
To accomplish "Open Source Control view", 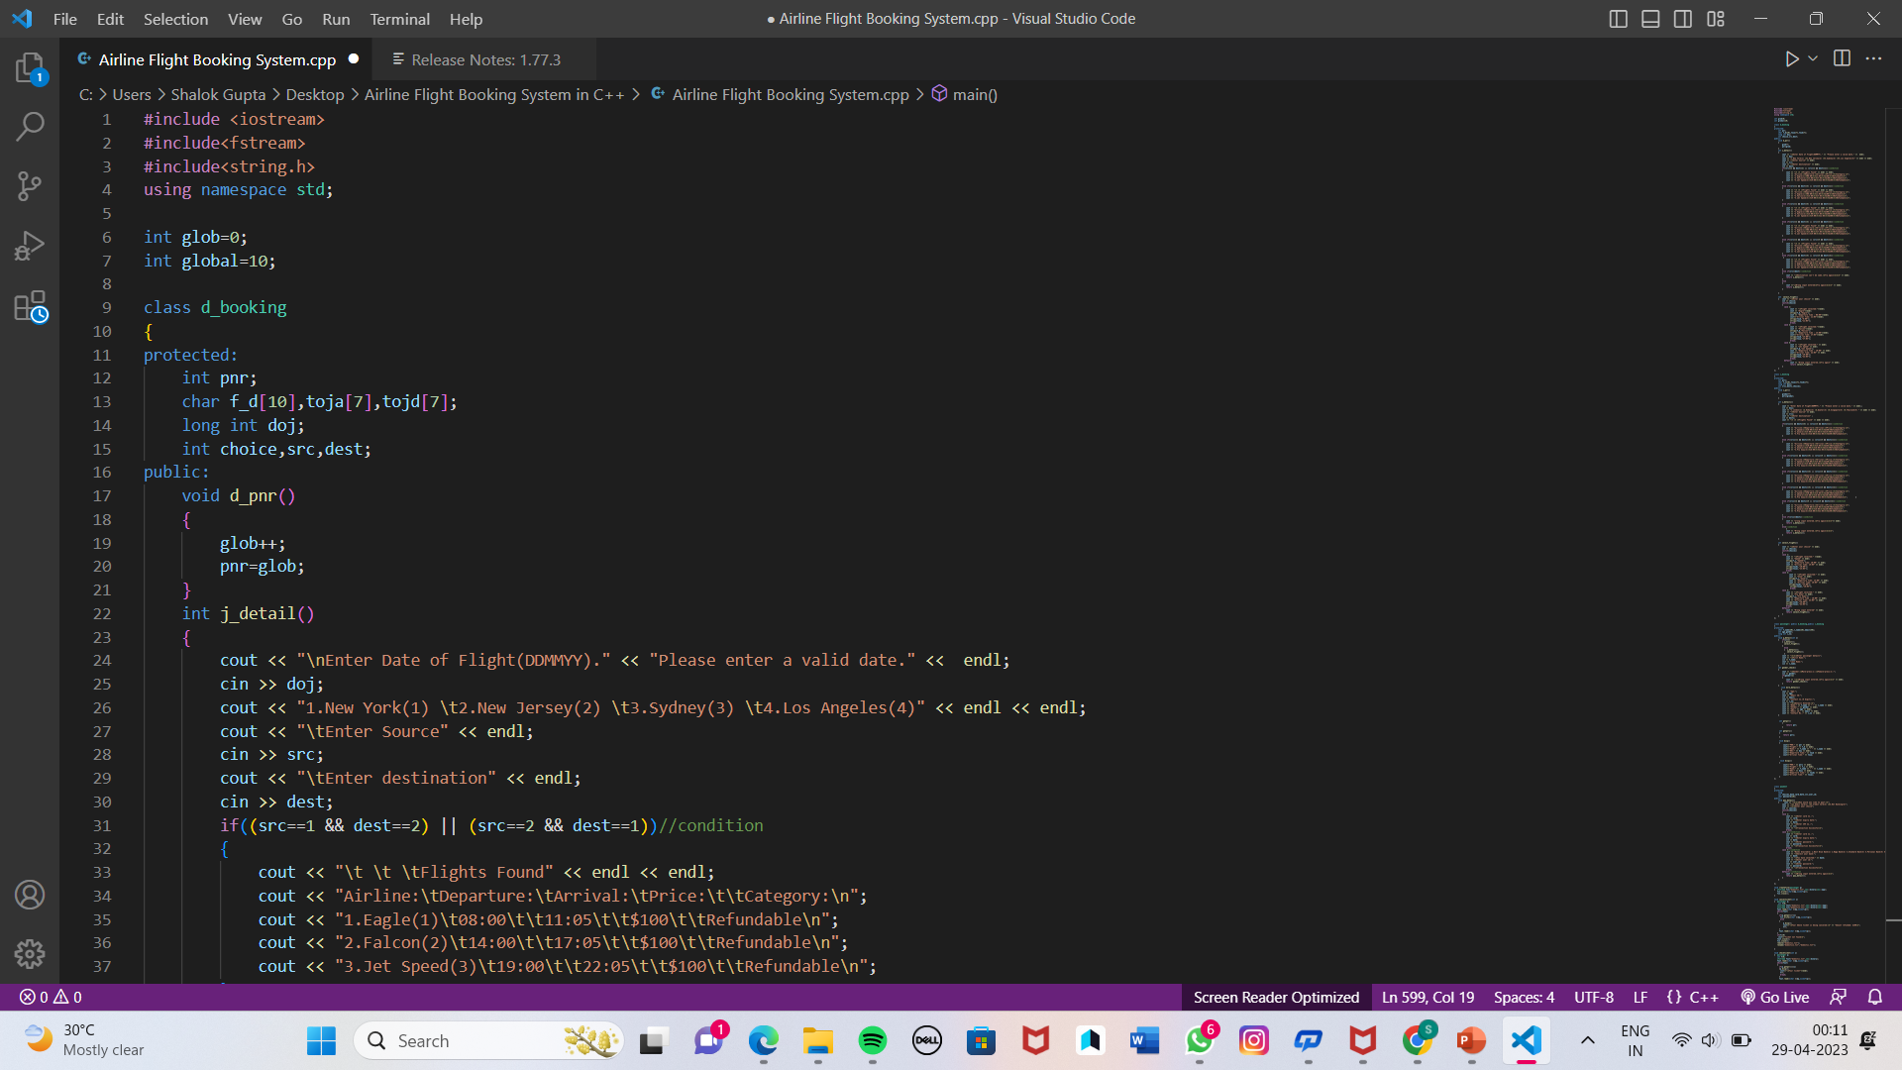I will 30,185.
